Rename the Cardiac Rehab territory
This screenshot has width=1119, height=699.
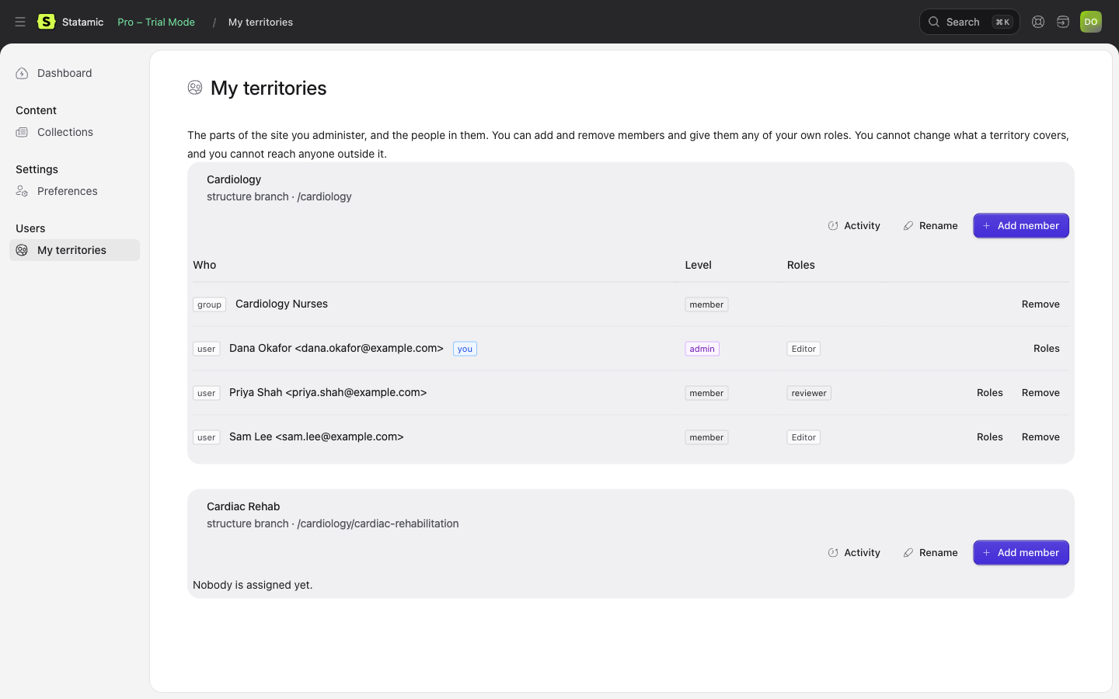(930, 553)
